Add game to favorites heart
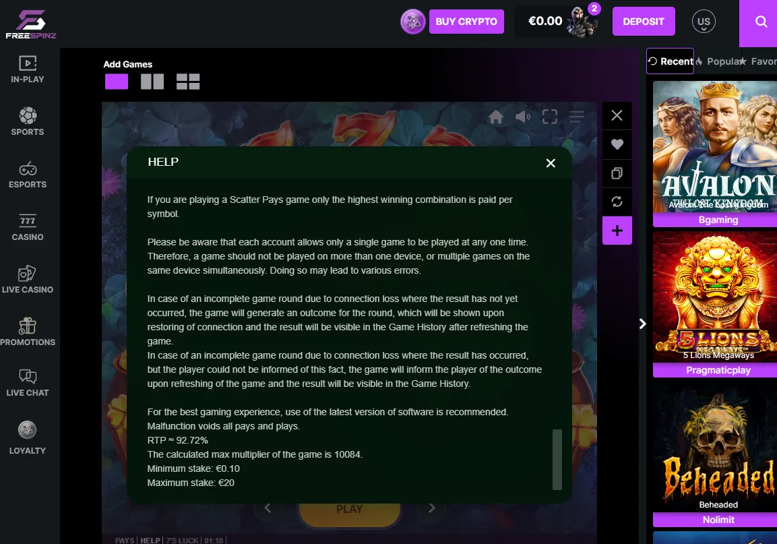This screenshot has height=544, width=777. [617, 144]
